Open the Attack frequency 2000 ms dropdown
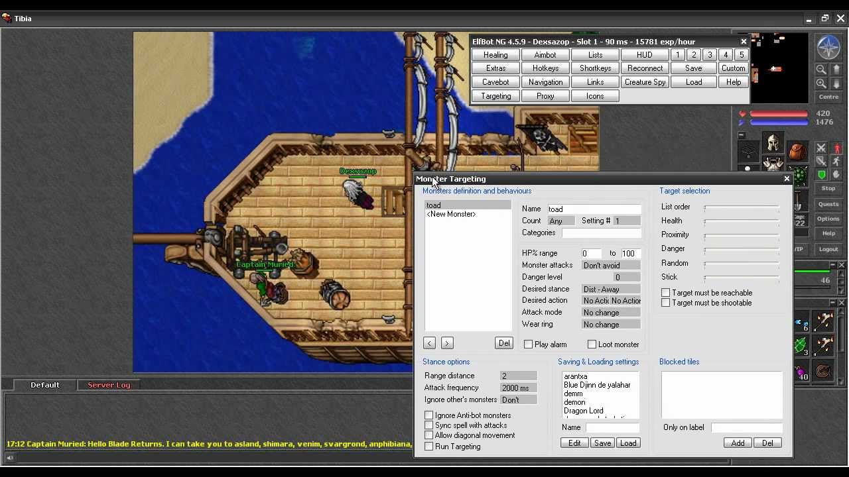The image size is (849, 477). point(518,388)
